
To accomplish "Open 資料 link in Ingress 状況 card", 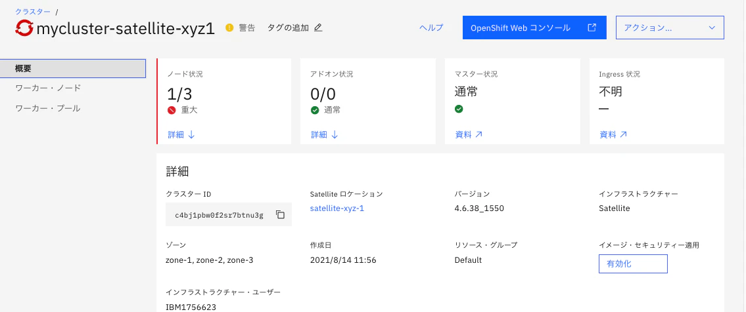I will [x=613, y=134].
